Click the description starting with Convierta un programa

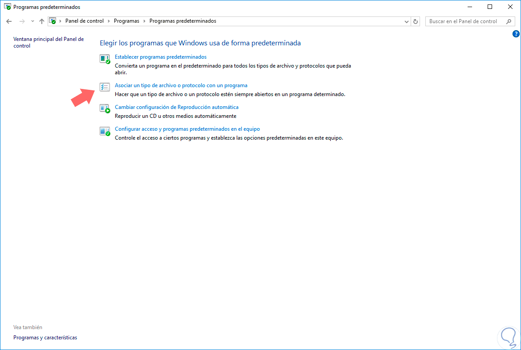point(233,69)
